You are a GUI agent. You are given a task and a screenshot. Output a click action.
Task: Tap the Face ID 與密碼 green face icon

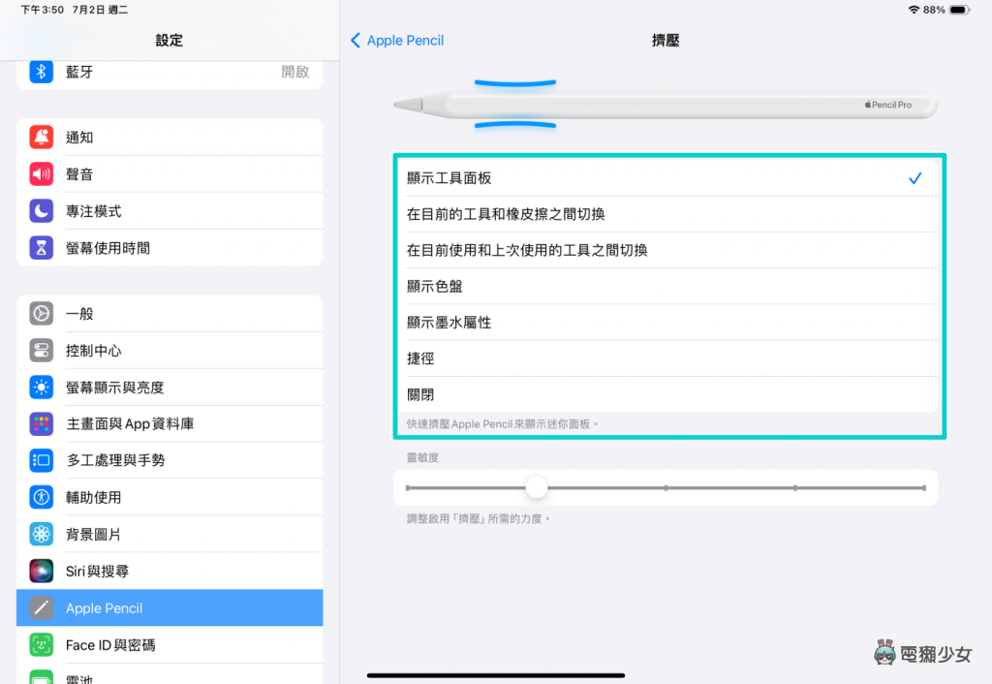click(x=41, y=645)
